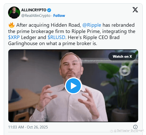146x135 pixels.
Task: Open the @Ripple mention link
Action: (x=92, y=25)
